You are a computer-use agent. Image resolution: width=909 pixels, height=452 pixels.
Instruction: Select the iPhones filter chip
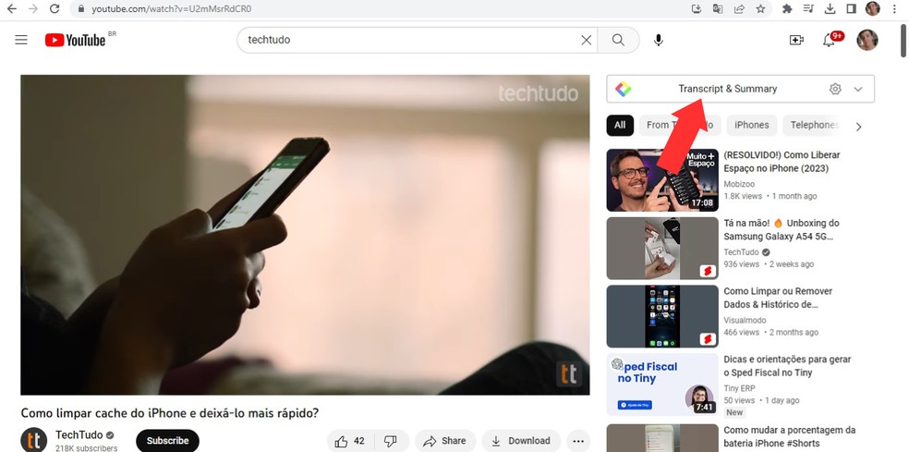[751, 125]
